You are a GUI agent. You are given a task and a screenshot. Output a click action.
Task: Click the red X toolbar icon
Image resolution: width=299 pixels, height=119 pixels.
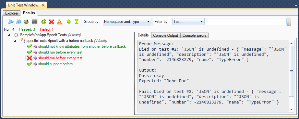coord(52,22)
